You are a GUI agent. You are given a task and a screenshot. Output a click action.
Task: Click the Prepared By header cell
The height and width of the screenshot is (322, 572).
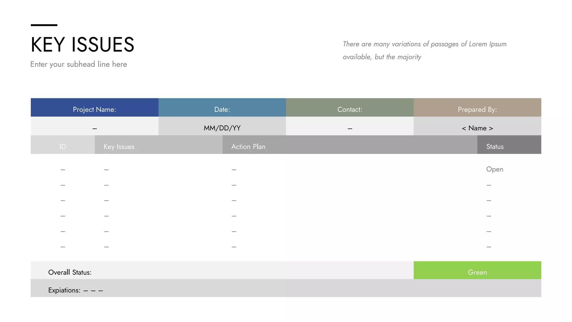[477, 109]
